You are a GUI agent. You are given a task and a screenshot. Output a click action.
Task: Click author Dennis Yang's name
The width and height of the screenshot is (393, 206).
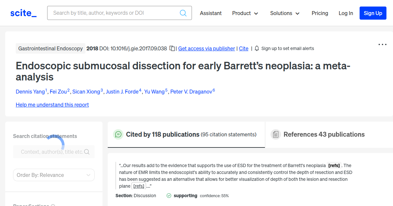(x=30, y=92)
